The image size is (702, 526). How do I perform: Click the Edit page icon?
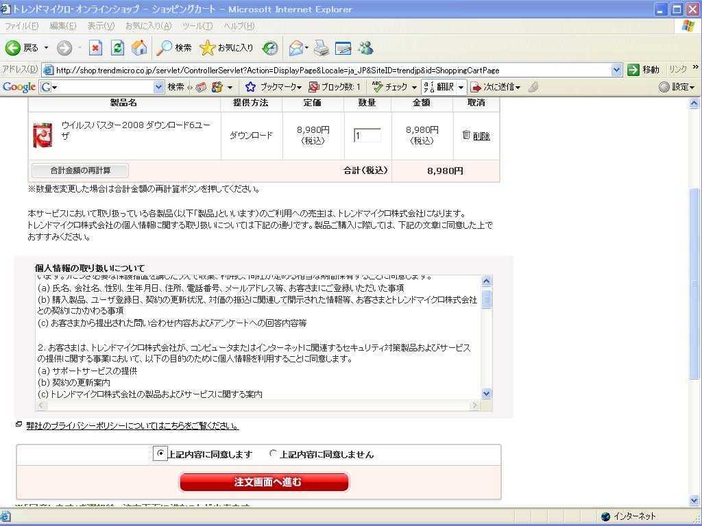(343, 48)
